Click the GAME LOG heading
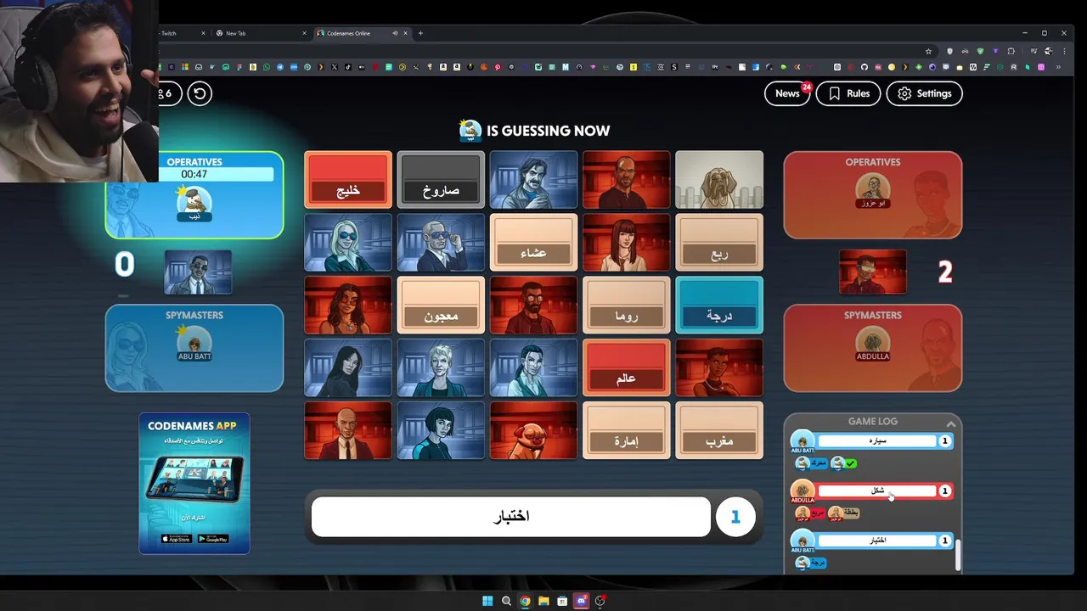1087x611 pixels. pyautogui.click(x=873, y=421)
